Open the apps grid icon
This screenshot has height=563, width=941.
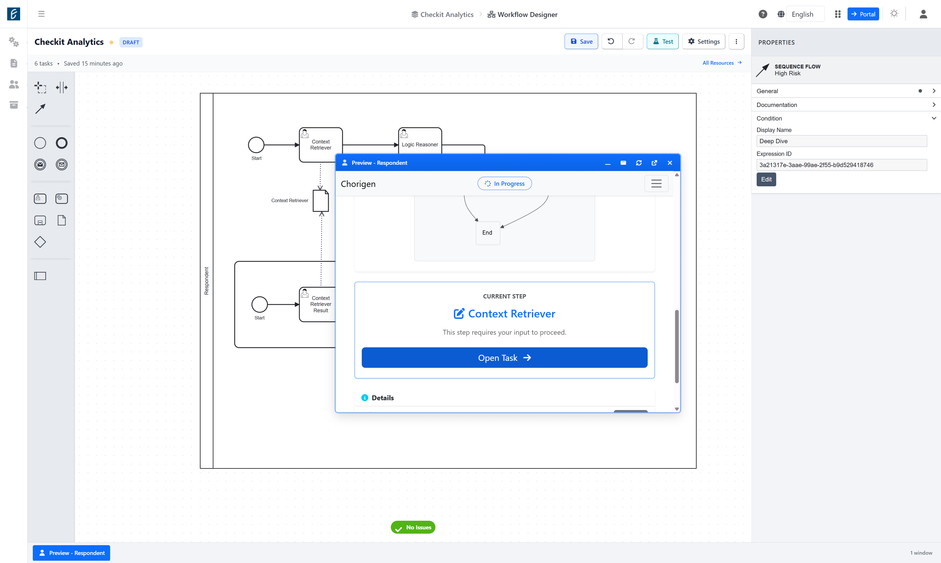point(837,14)
